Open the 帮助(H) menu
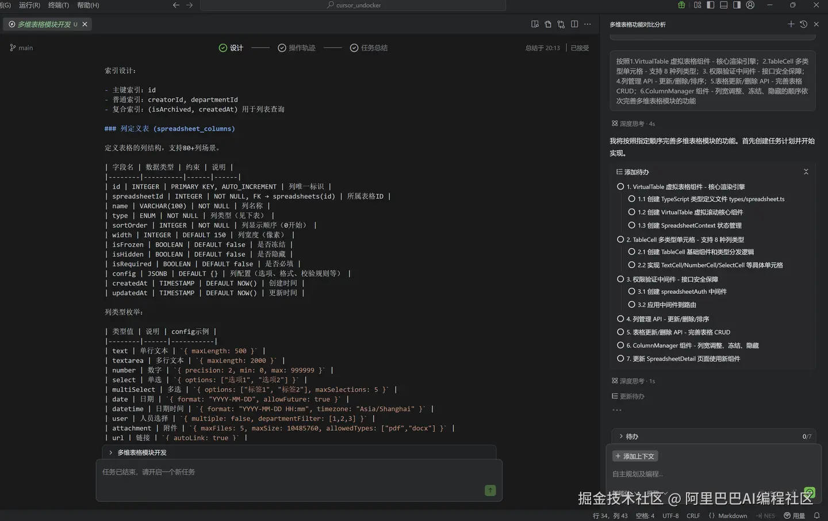Image resolution: width=828 pixels, height=521 pixels. (x=88, y=5)
